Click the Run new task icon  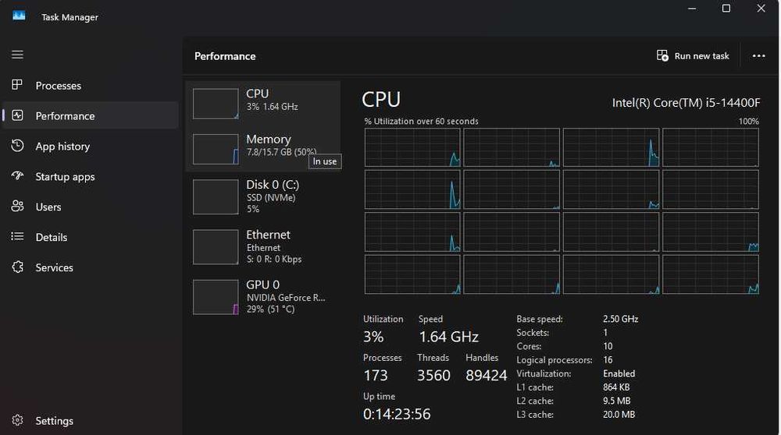click(x=662, y=56)
